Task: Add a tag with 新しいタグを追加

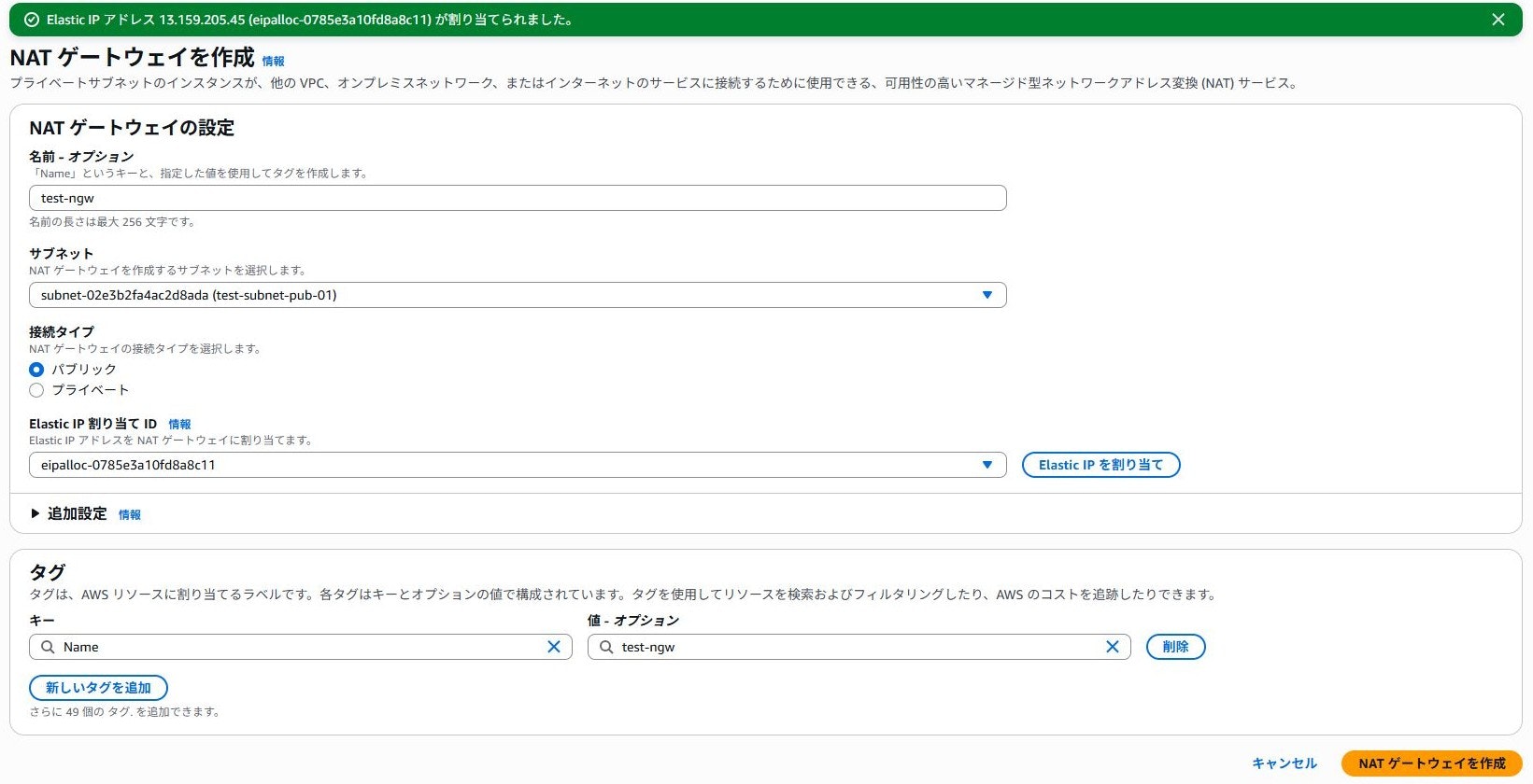Action: pos(98,688)
